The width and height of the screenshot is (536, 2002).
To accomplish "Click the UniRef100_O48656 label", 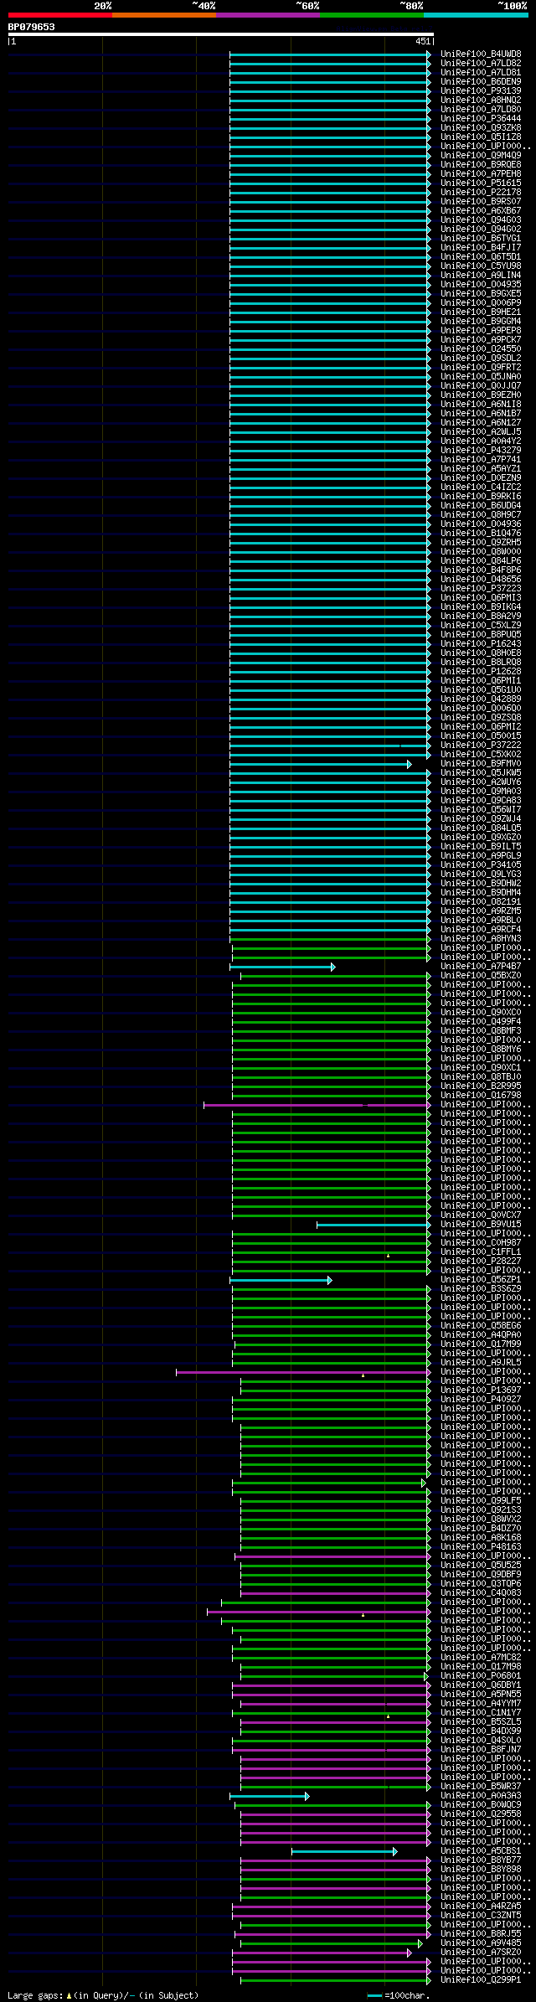I will click(481, 580).
